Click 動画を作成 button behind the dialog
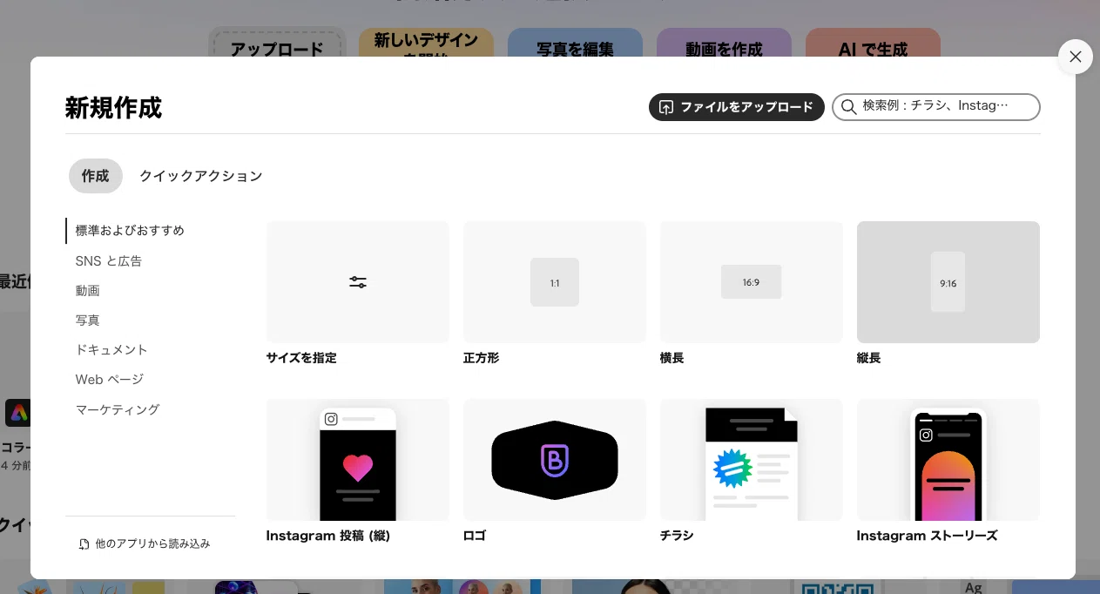This screenshot has height=594, width=1100. tap(724, 44)
